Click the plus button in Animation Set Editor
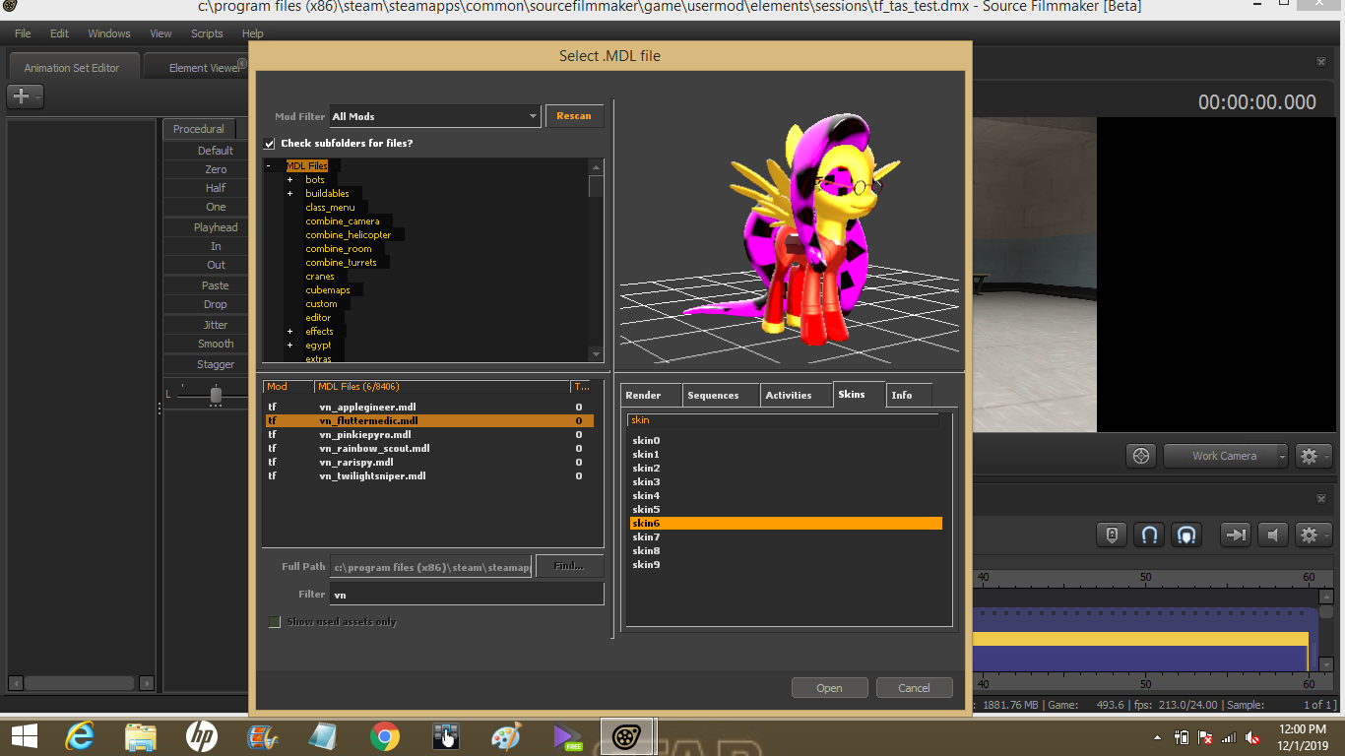This screenshot has height=756, width=1345. coord(25,96)
